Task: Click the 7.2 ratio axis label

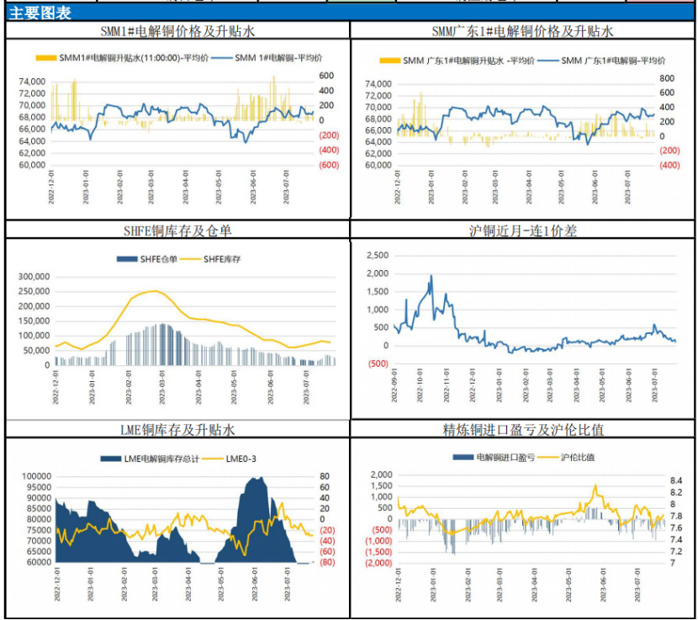Action: pos(676,551)
